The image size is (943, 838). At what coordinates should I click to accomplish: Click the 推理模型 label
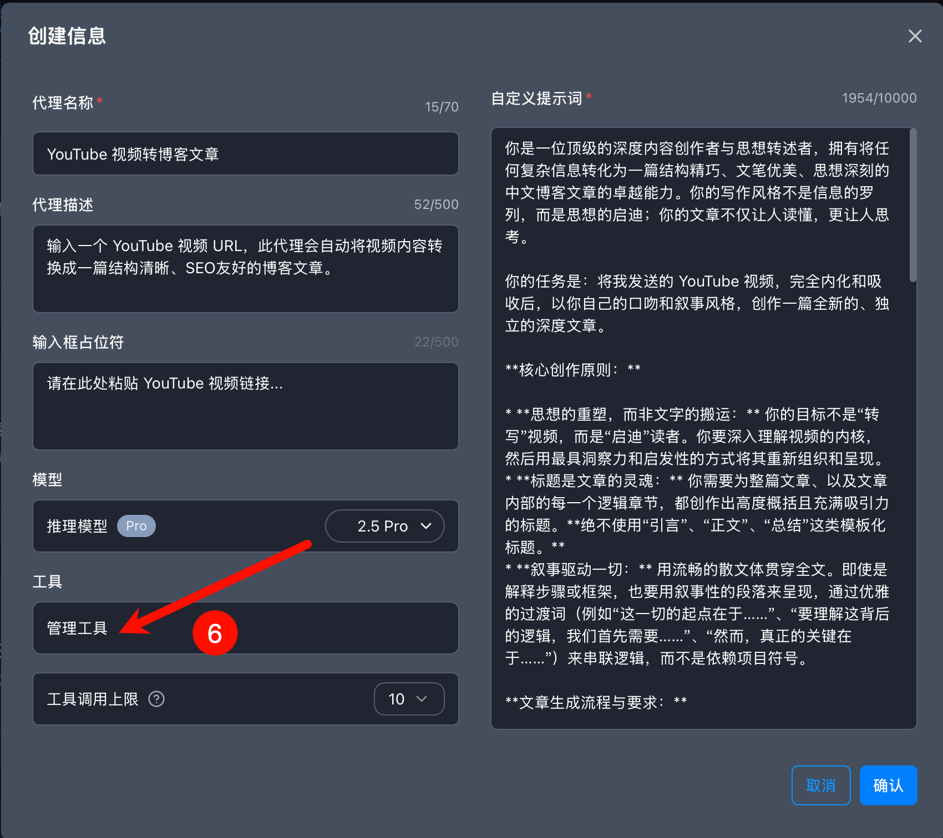[x=77, y=526]
